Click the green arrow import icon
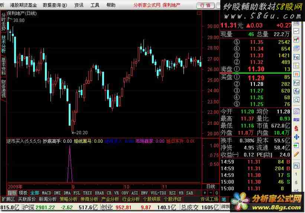 point(296,145)
